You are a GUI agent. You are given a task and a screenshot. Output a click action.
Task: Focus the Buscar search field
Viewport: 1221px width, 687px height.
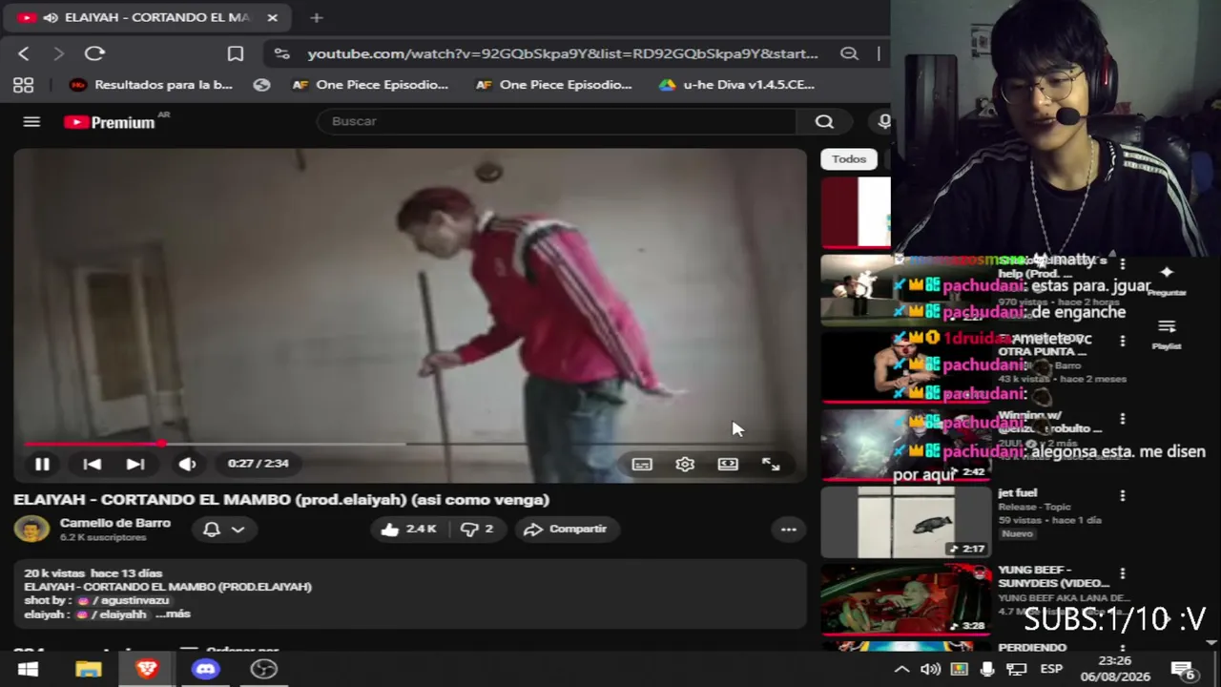pyautogui.click(x=558, y=121)
